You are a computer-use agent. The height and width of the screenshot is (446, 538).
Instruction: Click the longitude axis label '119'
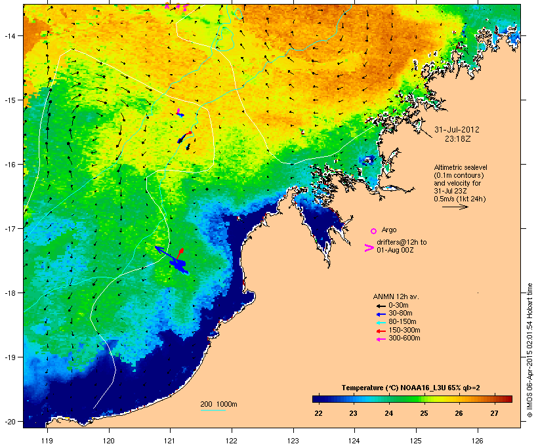coord(47,441)
